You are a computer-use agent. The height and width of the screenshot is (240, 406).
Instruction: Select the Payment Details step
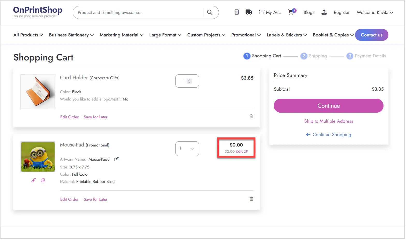point(366,56)
